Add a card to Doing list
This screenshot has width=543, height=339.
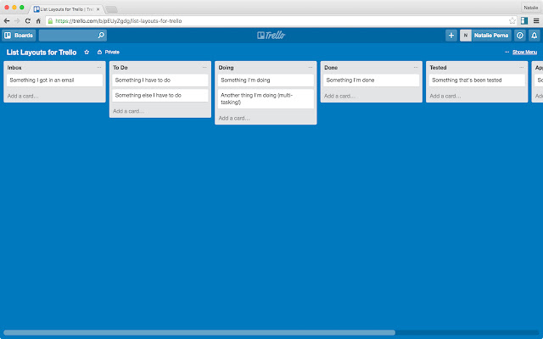coord(234,119)
